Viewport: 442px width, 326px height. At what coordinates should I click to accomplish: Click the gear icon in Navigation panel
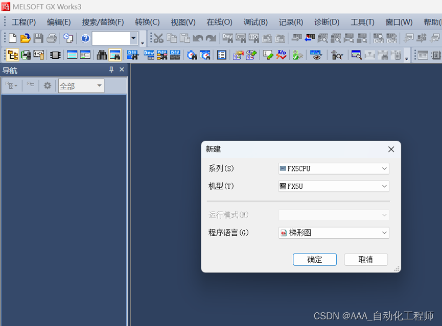click(x=48, y=86)
